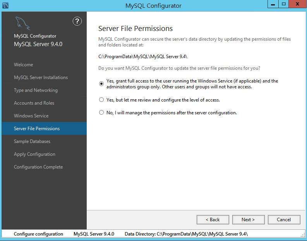Open Windows Service step
The image size is (307, 241).
(x=31, y=116)
